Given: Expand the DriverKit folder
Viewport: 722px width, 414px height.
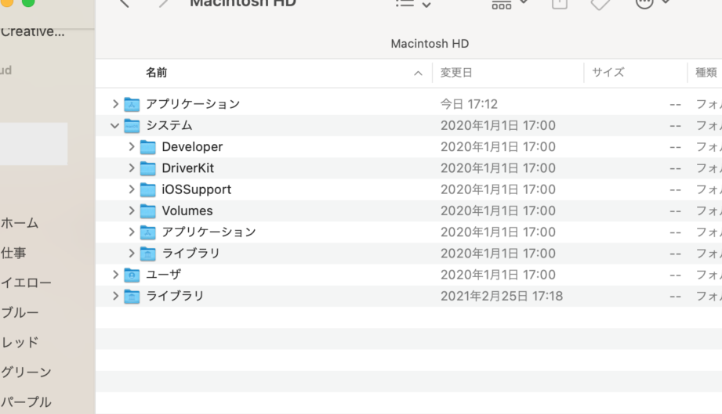Looking at the screenshot, I should (132, 168).
